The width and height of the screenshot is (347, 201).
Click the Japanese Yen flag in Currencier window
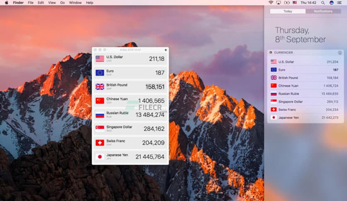pos(100,157)
